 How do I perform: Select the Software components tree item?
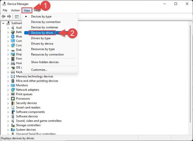tap(30, 112)
